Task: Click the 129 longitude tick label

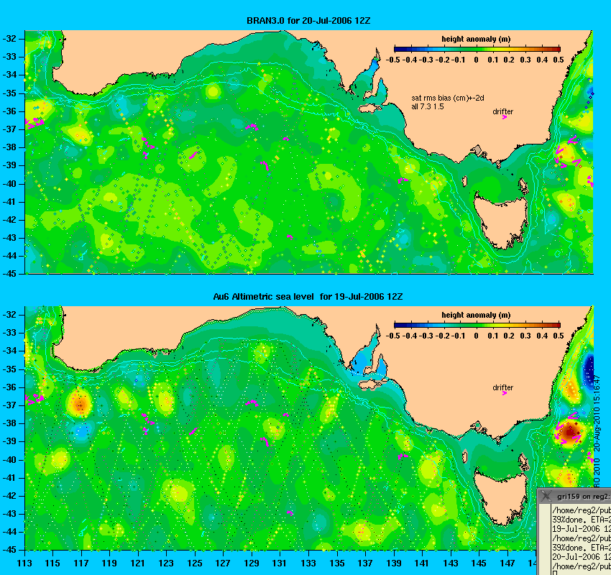Action: [252, 563]
